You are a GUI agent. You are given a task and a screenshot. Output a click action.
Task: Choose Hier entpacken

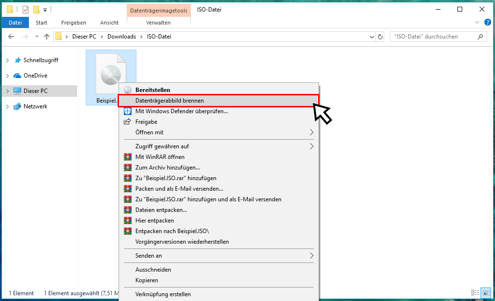point(218,221)
